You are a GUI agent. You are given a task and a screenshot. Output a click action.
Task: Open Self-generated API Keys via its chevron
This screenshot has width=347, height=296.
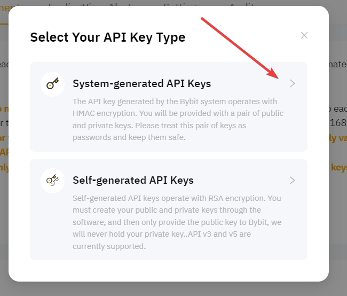[292, 180]
